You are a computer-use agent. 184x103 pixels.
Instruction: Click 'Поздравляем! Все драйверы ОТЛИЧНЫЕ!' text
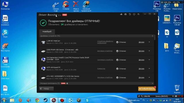pyautogui.click(x=74, y=21)
